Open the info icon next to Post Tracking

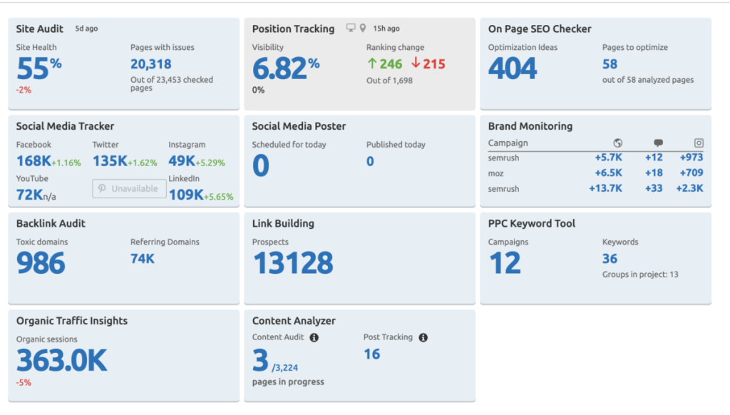coord(423,337)
